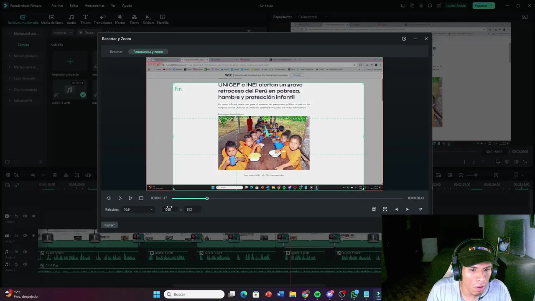
Task: Play the clip in Recortar y Zoom
Action: pos(130,198)
